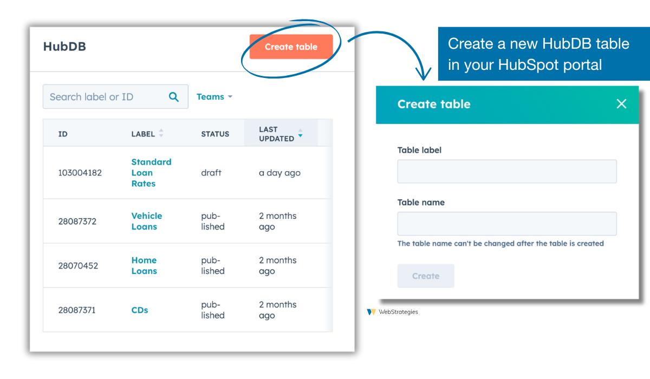Sort by LAST UPDATED column arrow
The height and width of the screenshot is (379, 650).
pos(300,134)
